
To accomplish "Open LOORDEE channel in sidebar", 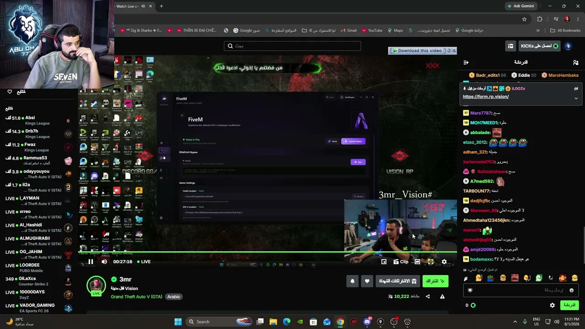I will pos(39,268).
